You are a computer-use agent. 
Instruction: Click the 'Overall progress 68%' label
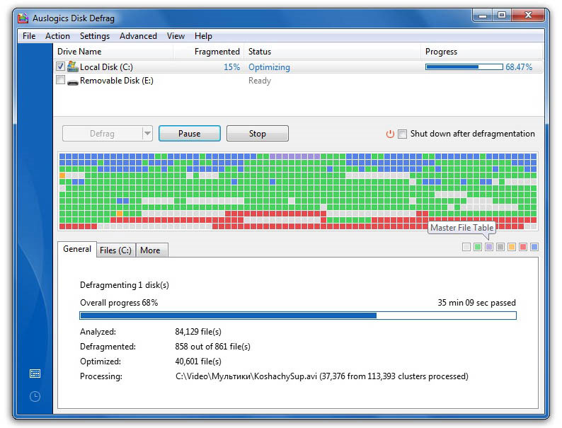coord(119,303)
